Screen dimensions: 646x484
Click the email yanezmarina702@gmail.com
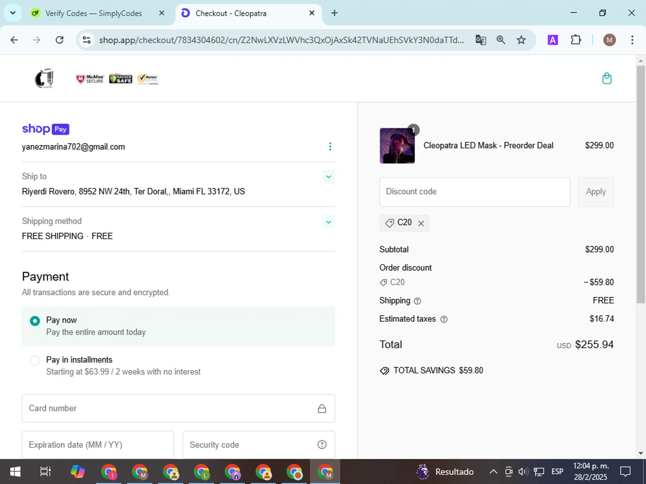pos(73,147)
